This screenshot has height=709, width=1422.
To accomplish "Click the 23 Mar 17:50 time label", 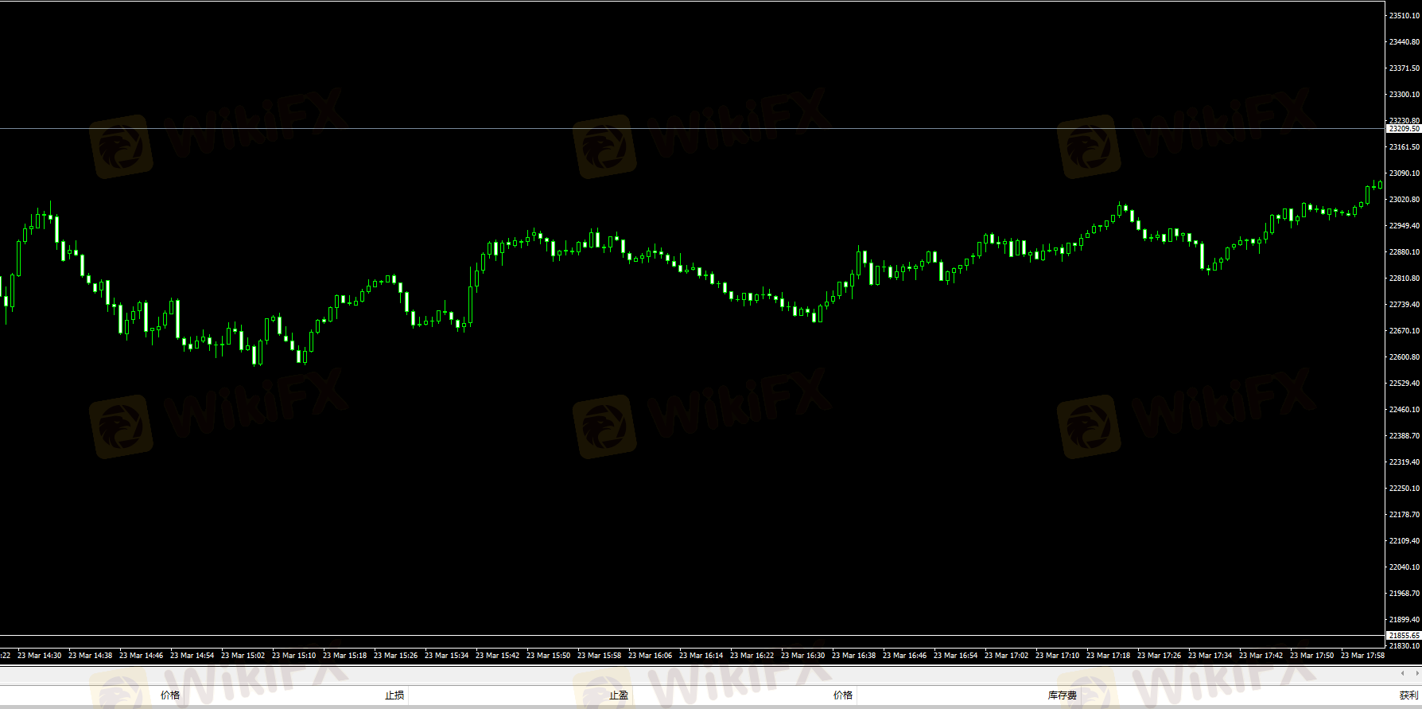I will coord(1312,656).
